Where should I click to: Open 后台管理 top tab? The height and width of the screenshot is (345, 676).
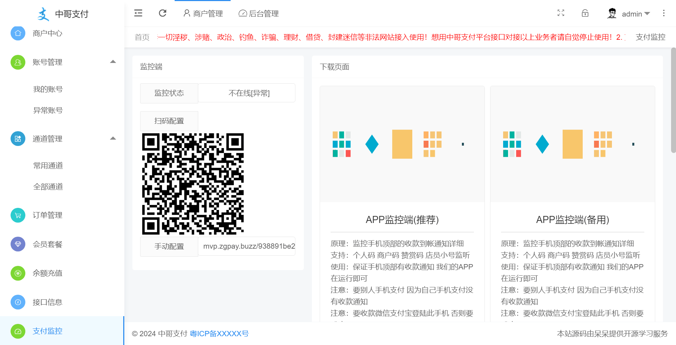click(x=258, y=14)
